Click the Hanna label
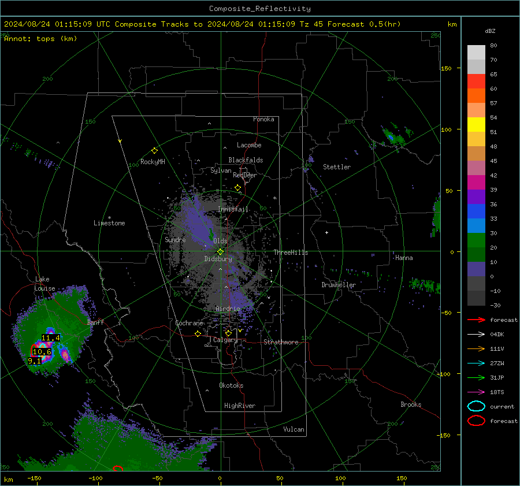Image resolution: width=520 pixels, height=486 pixels. (x=404, y=258)
